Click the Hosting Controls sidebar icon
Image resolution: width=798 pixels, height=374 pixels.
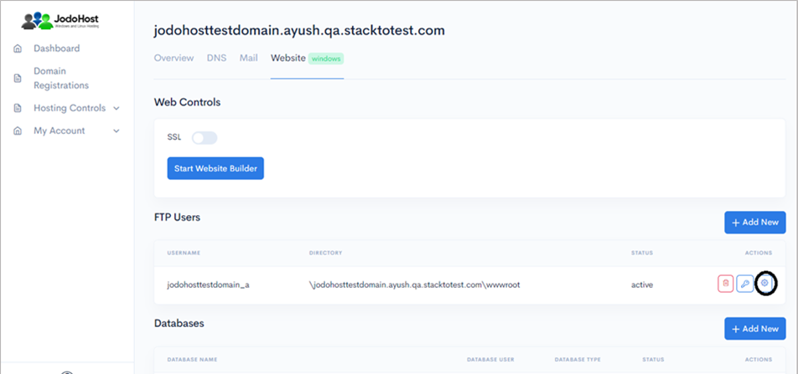click(18, 109)
